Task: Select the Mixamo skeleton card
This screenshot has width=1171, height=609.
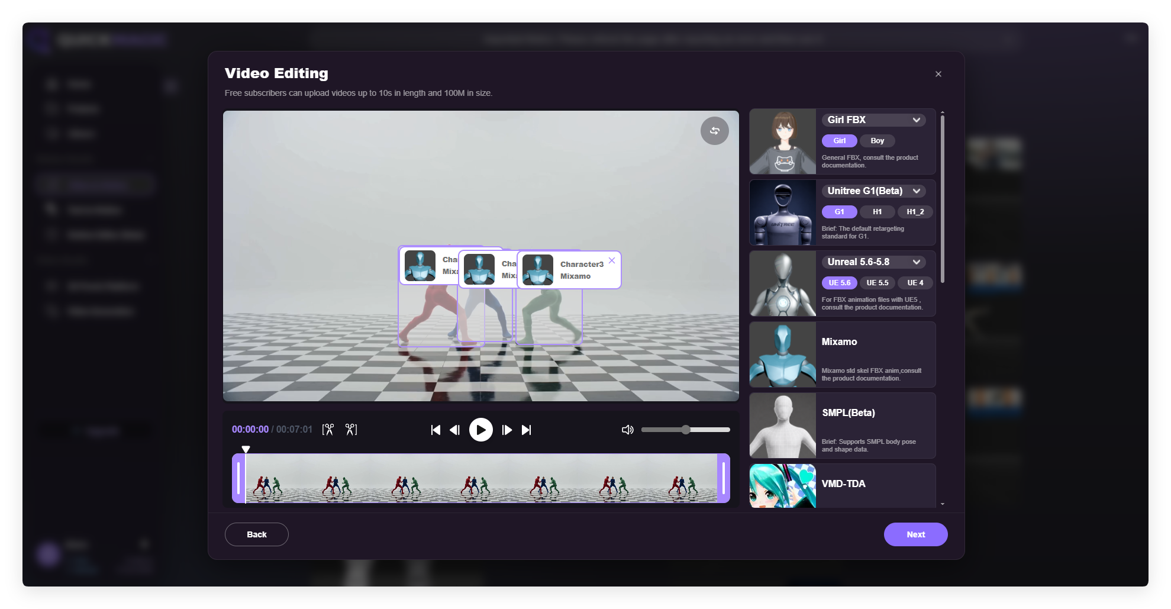Action: [x=842, y=355]
